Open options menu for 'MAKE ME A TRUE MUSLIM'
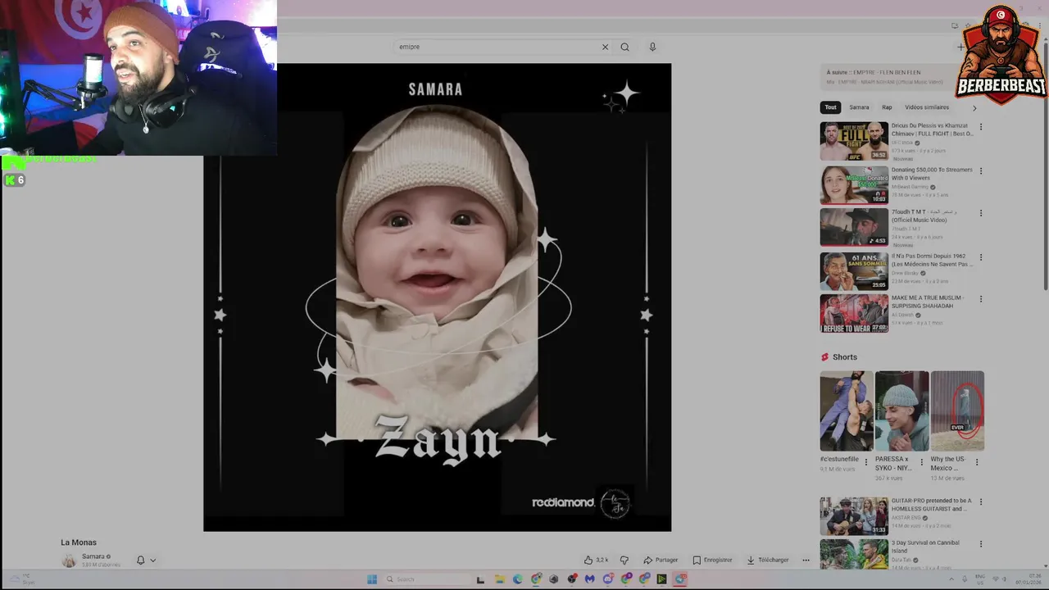This screenshot has height=590, width=1049. pos(980,299)
